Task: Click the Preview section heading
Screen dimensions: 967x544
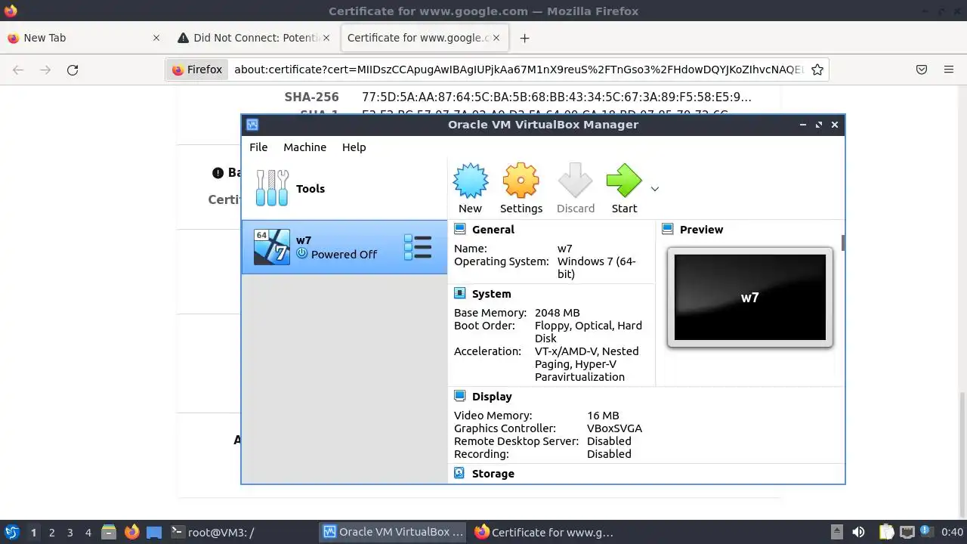Action: pyautogui.click(x=701, y=230)
